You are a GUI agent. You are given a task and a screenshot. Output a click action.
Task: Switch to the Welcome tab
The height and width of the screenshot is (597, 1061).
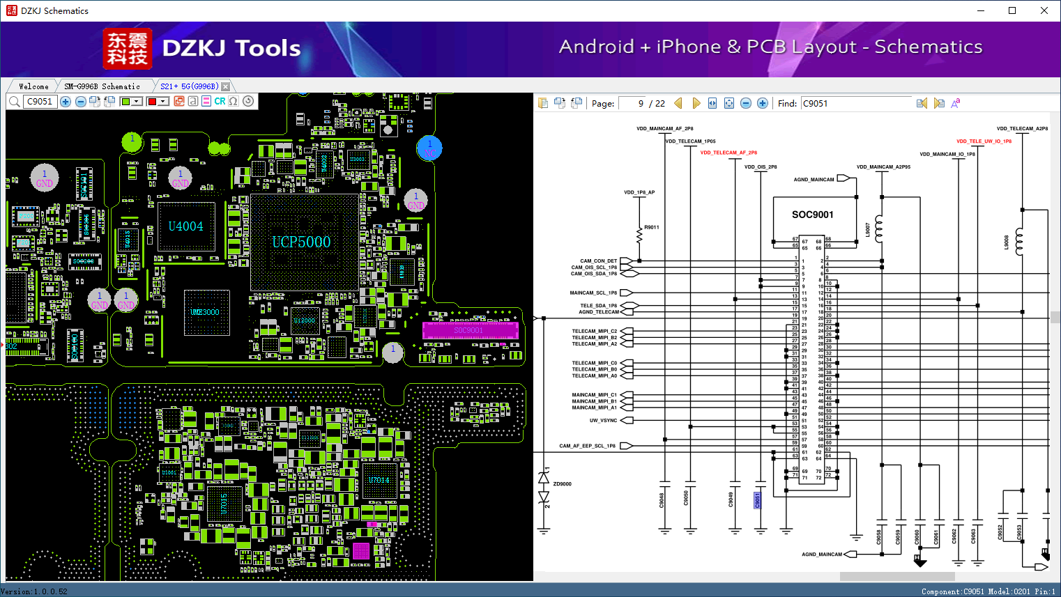[x=33, y=86]
